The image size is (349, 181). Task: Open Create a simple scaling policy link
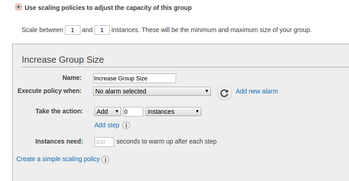click(x=58, y=159)
